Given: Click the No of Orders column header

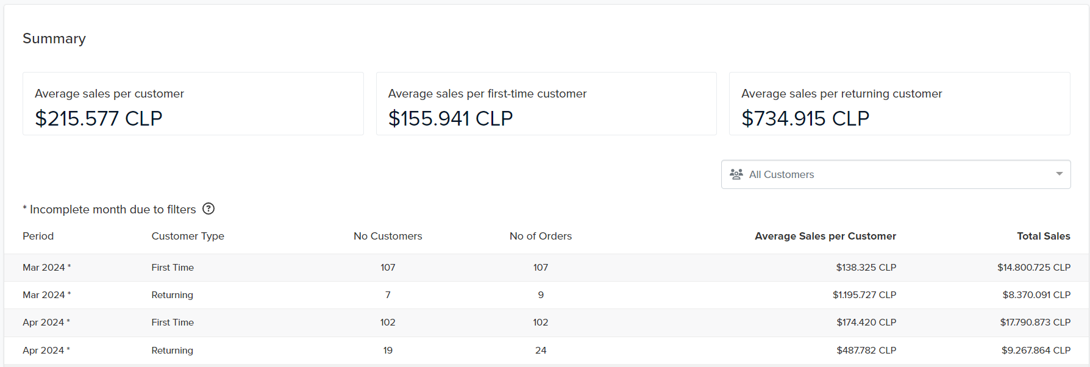Looking at the screenshot, I should tap(540, 236).
